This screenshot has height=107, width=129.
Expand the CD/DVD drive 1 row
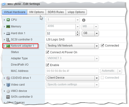tap(4, 78)
